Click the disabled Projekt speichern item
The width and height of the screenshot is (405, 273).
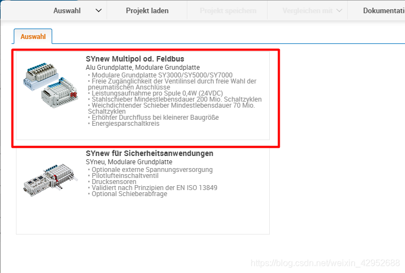click(228, 10)
